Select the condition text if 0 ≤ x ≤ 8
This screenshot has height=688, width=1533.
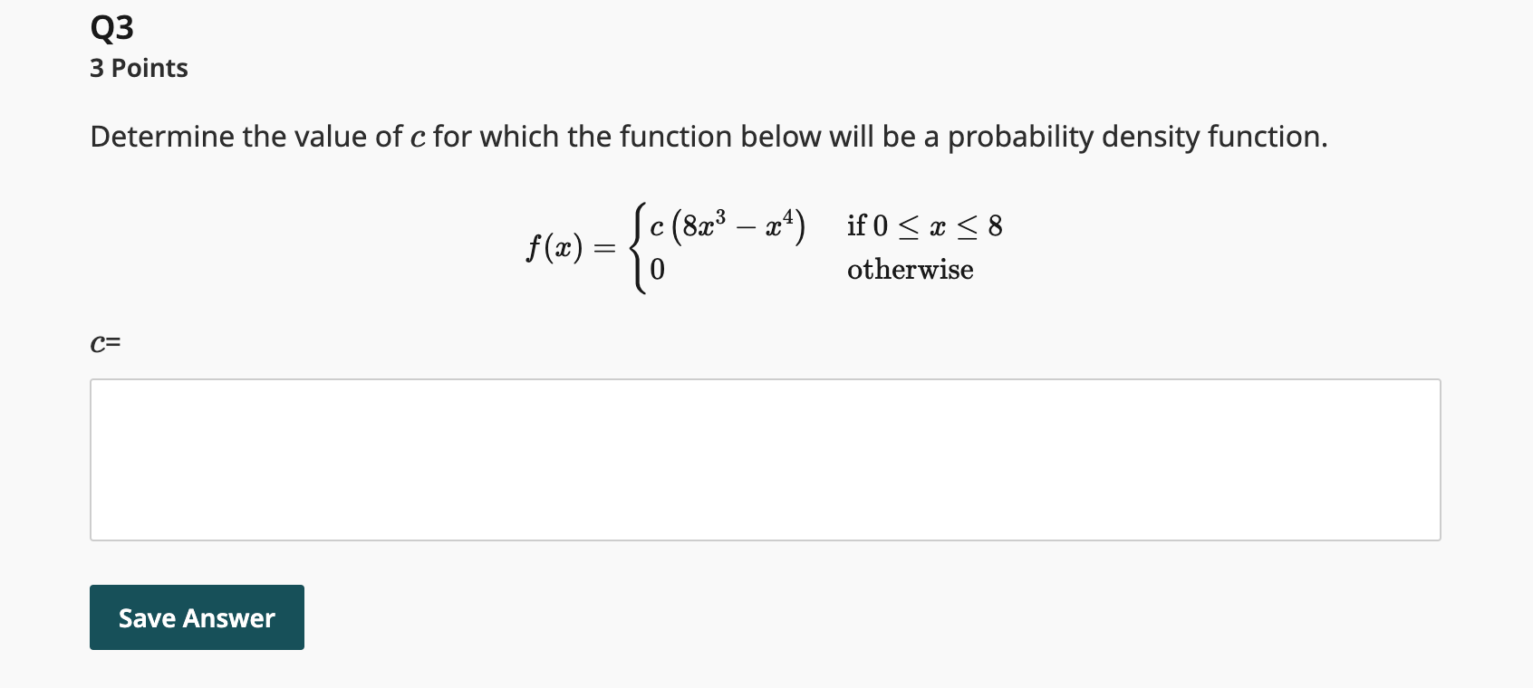coord(924,225)
